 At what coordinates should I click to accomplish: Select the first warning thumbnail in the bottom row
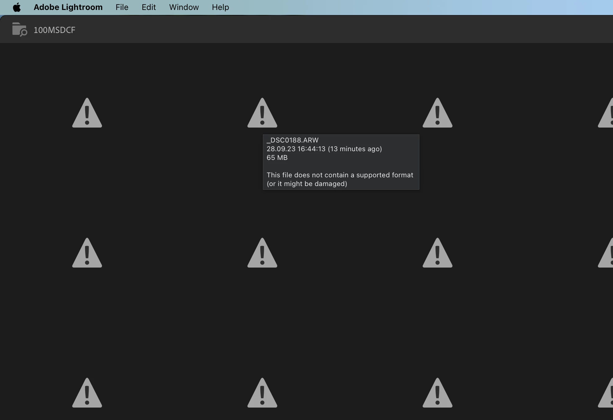point(87,394)
